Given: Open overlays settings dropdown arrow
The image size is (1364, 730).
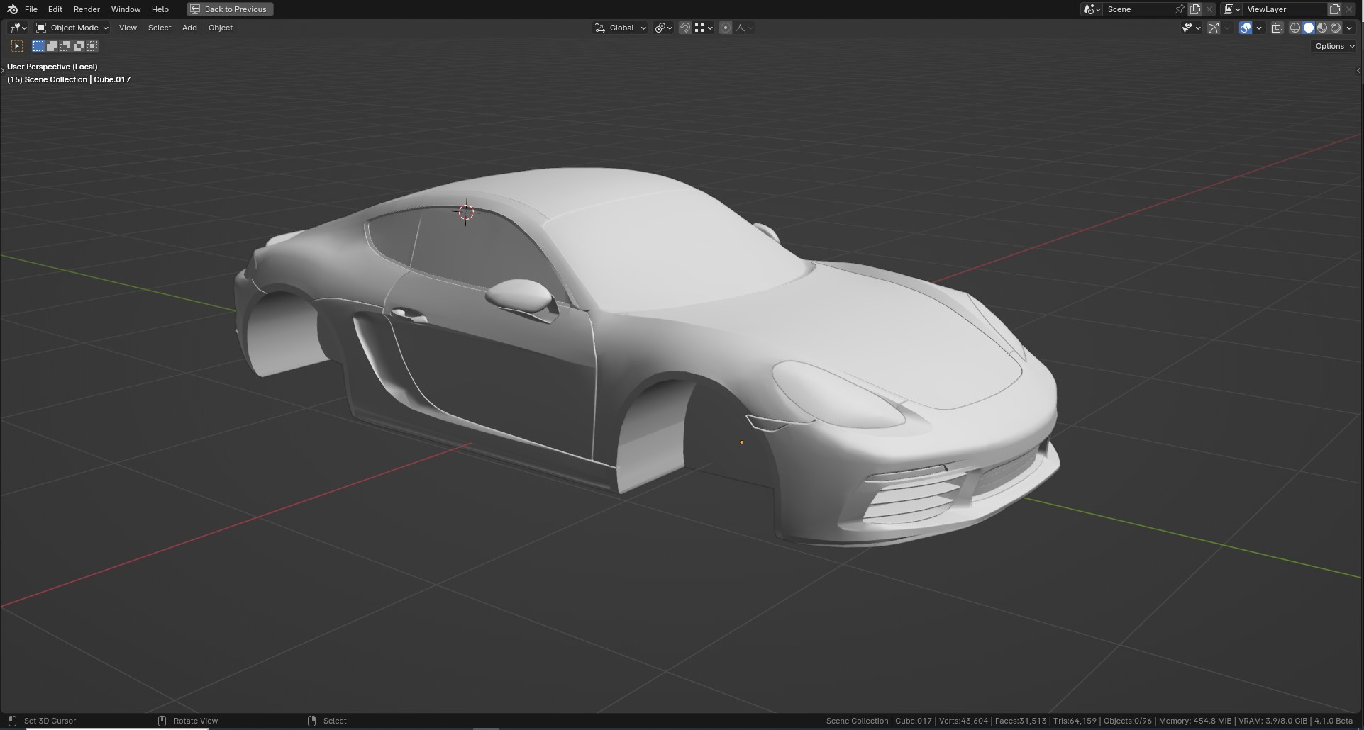Looking at the screenshot, I should (1259, 28).
